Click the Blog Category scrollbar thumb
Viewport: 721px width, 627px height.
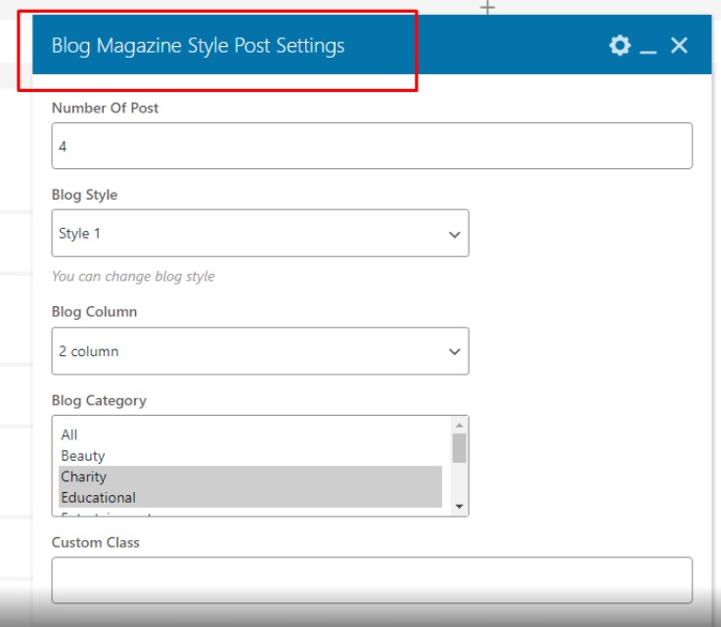(x=459, y=448)
